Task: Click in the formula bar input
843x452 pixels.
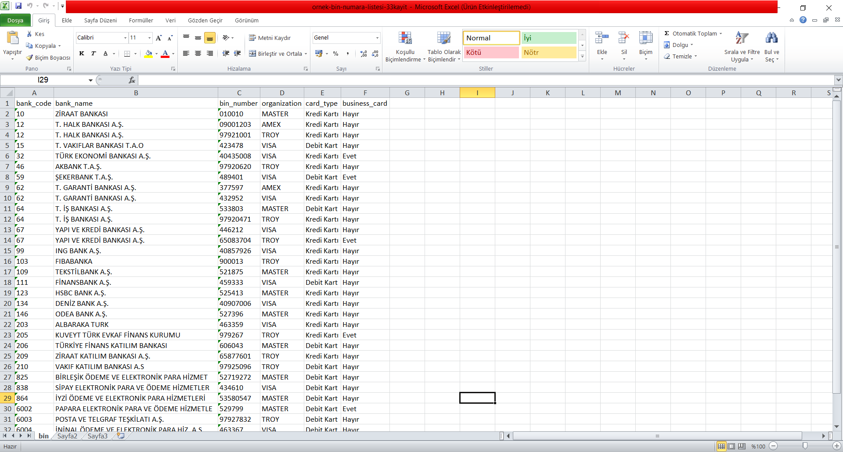Action: pos(486,80)
